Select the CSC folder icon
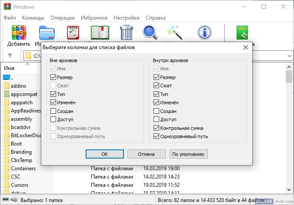The image size is (294, 205). 7,176
